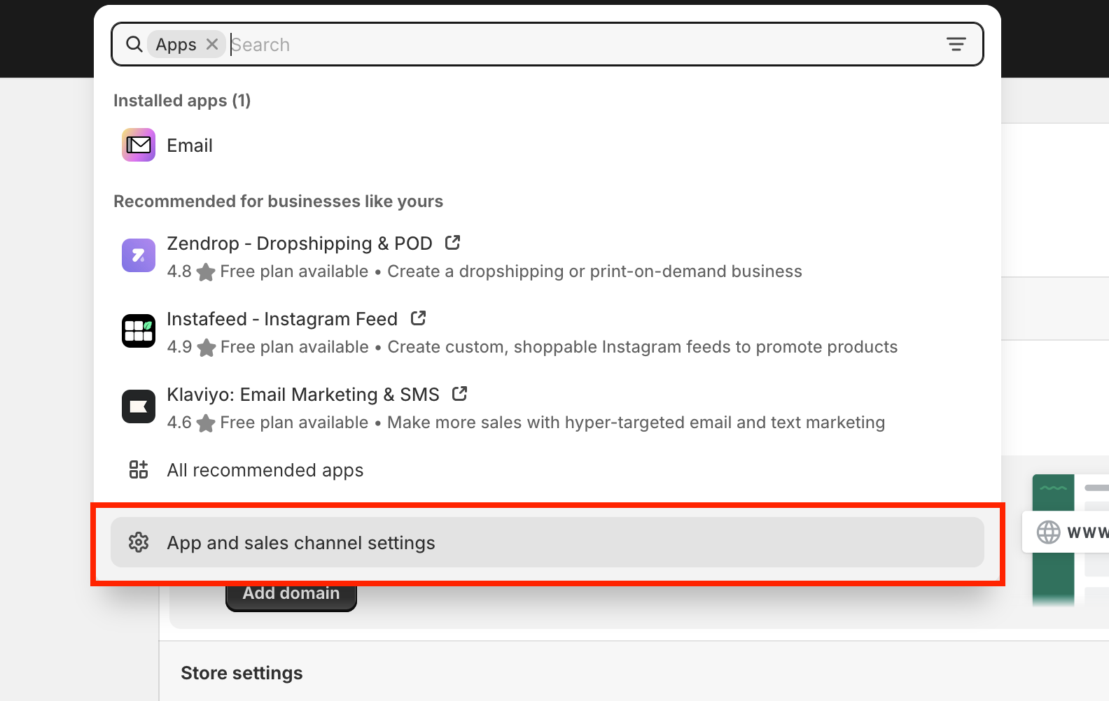Click the All recommended apps grid icon
Screen dimensions: 1109x701
tap(139, 469)
